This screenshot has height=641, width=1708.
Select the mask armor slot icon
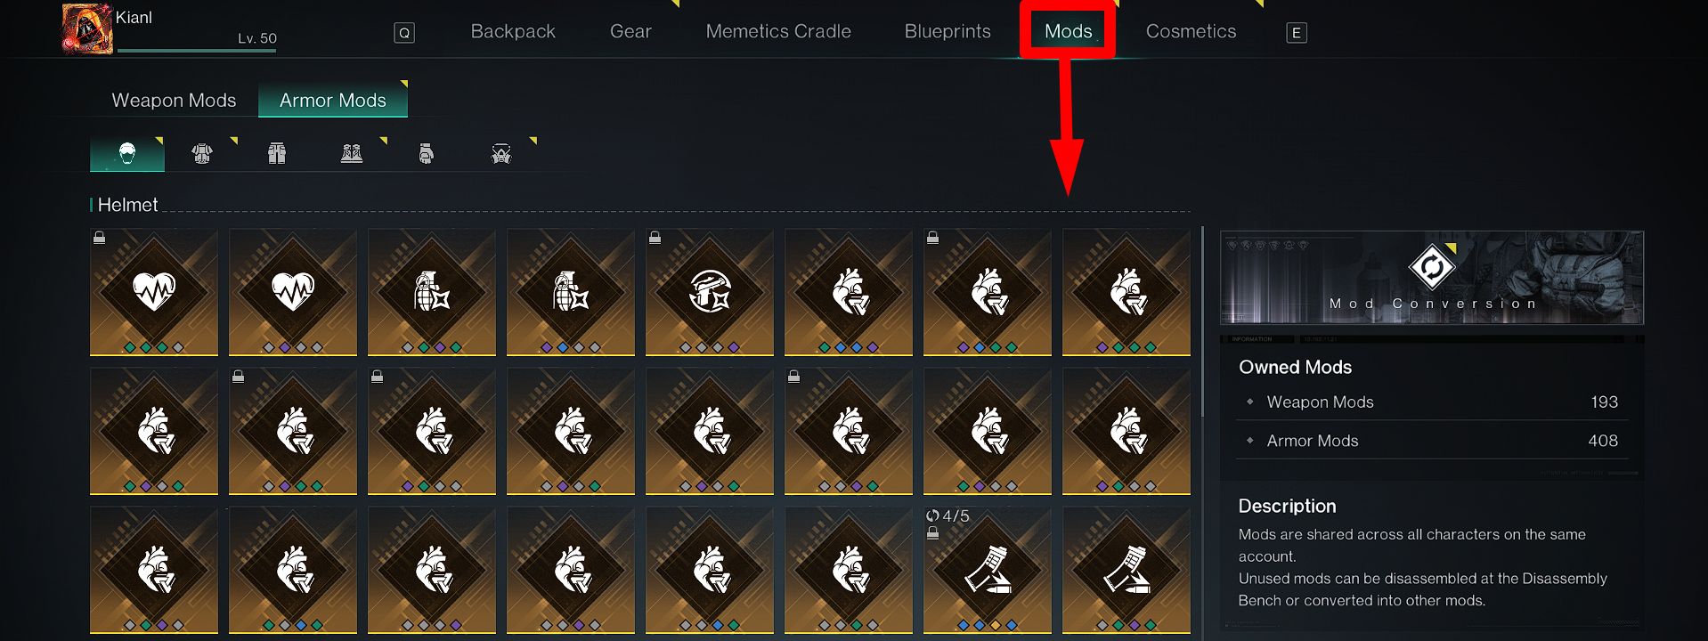(x=501, y=154)
